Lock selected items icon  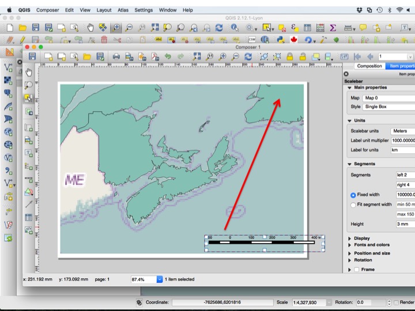(290, 56)
